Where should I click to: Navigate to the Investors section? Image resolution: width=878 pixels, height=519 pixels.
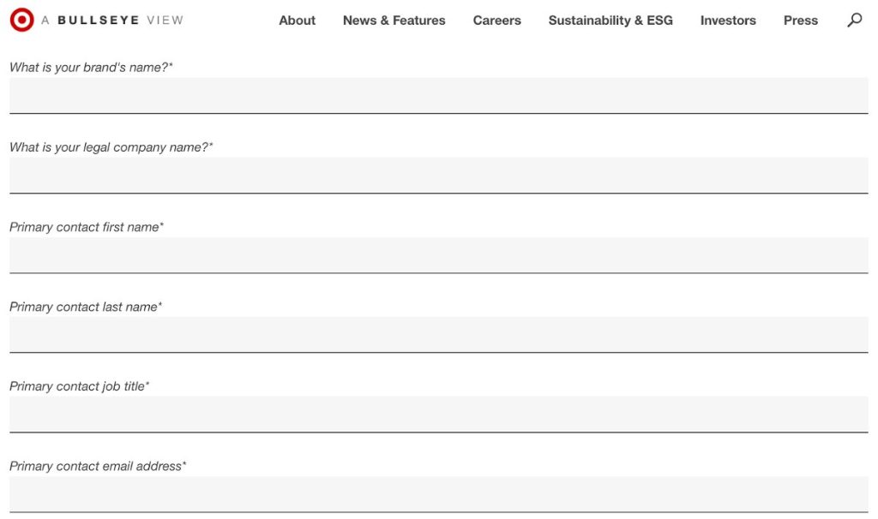pyautogui.click(x=728, y=21)
